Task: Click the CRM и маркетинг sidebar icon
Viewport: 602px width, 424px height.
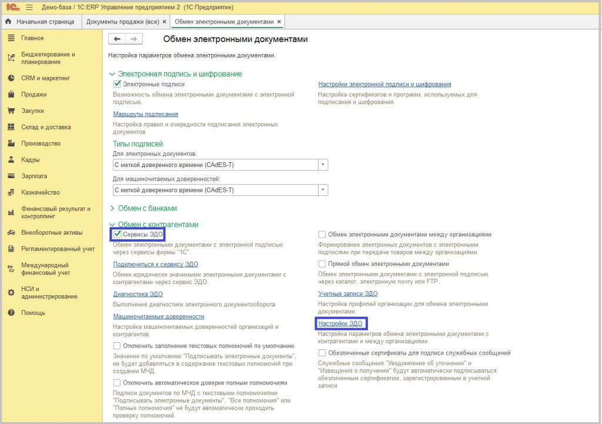Action: [11, 78]
